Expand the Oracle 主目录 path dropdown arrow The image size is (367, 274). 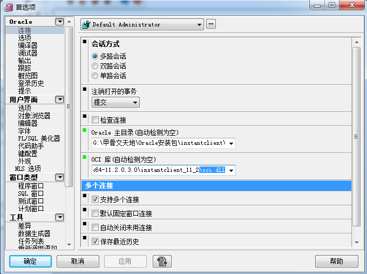tap(231, 143)
